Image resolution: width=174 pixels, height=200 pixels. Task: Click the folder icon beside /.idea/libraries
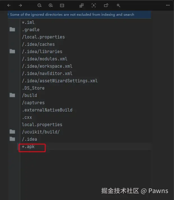coord(12,51)
